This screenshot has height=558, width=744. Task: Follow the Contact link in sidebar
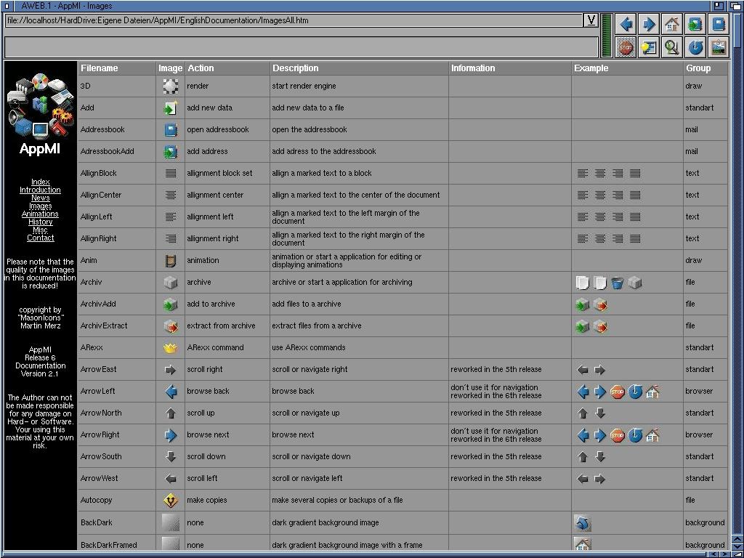pyautogui.click(x=40, y=238)
